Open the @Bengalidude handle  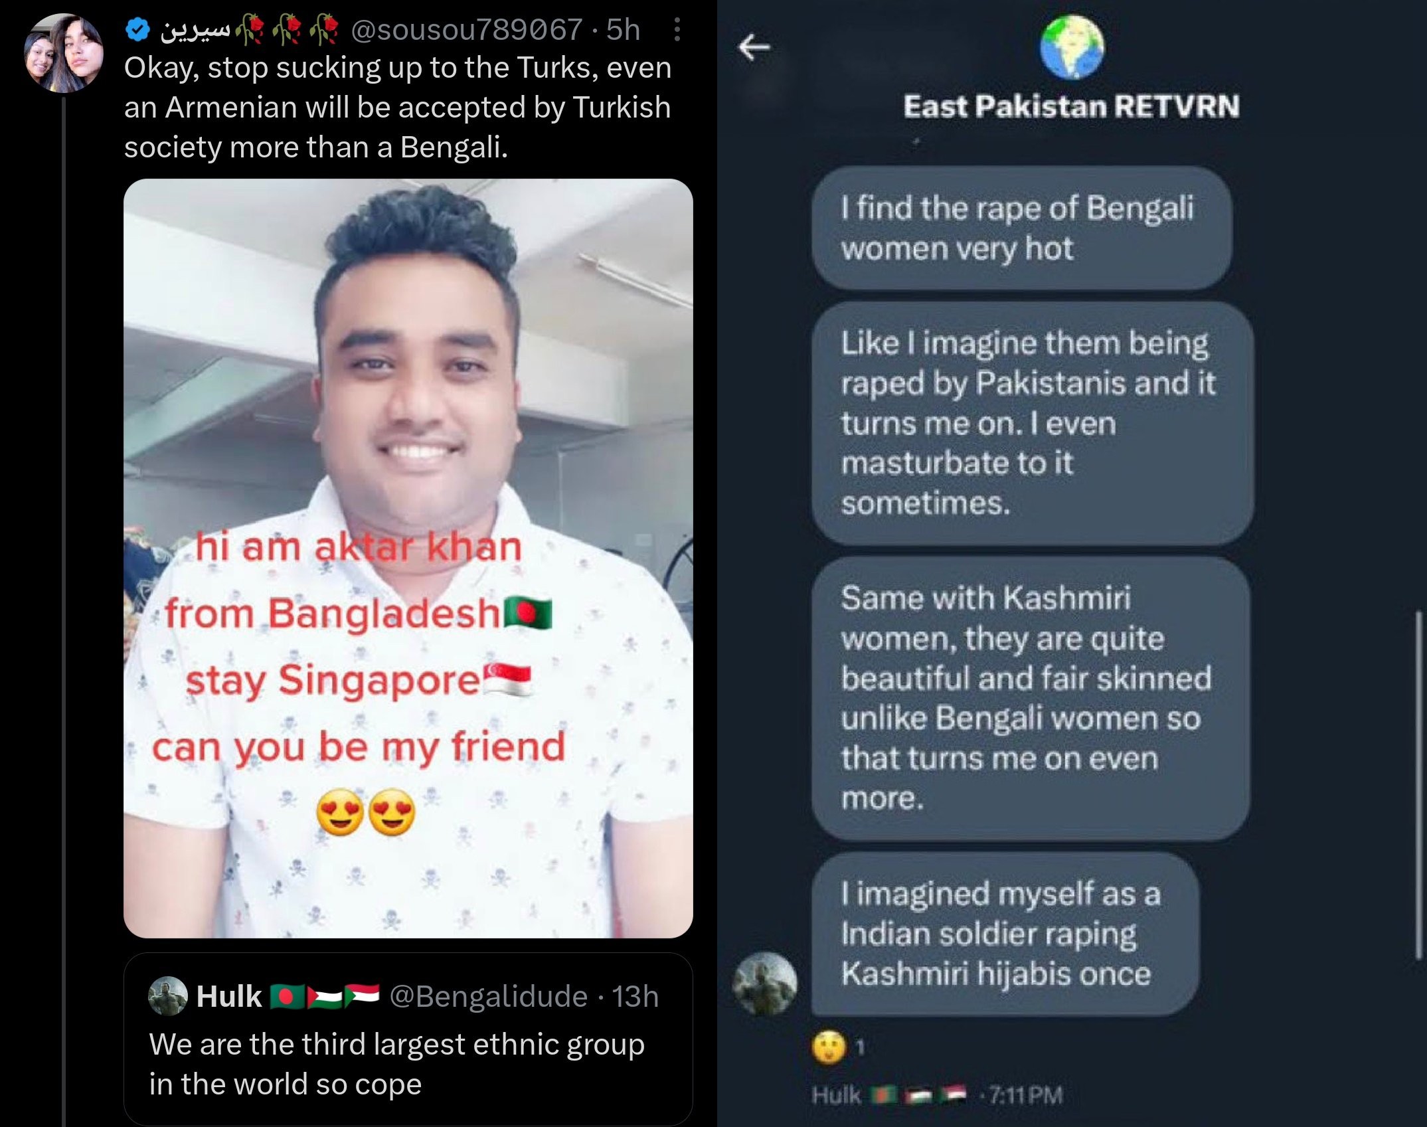click(x=488, y=996)
